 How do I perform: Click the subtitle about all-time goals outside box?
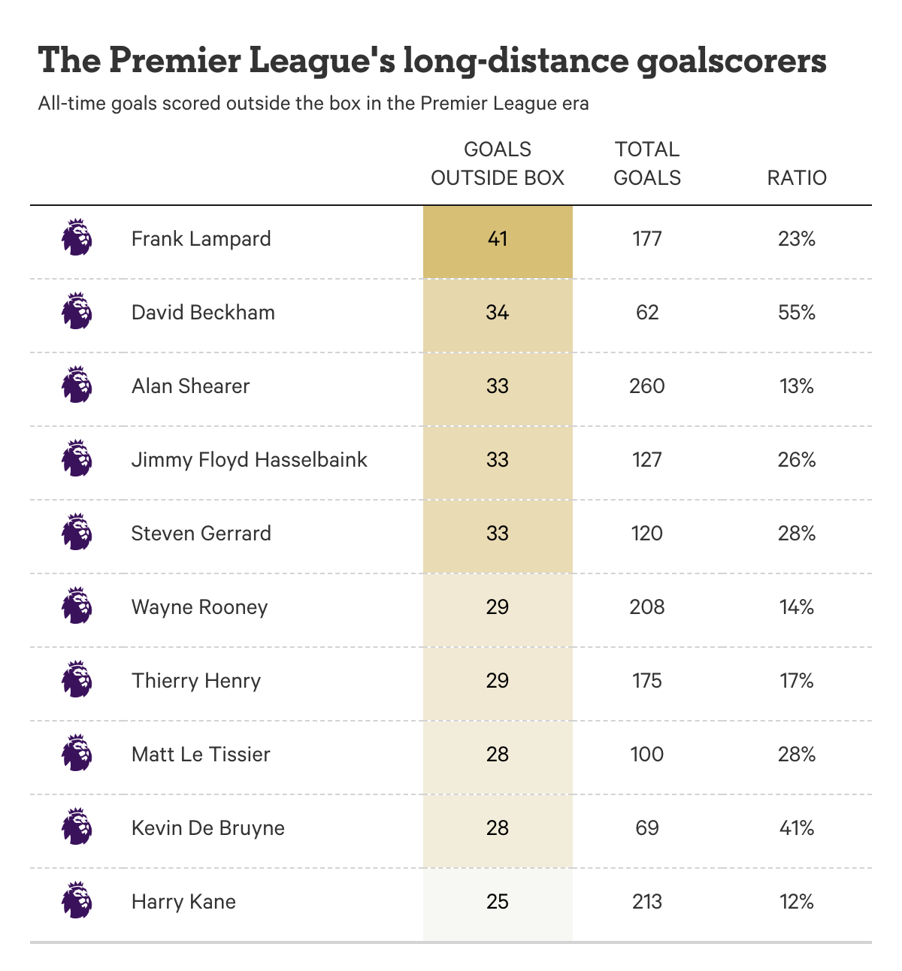(313, 103)
